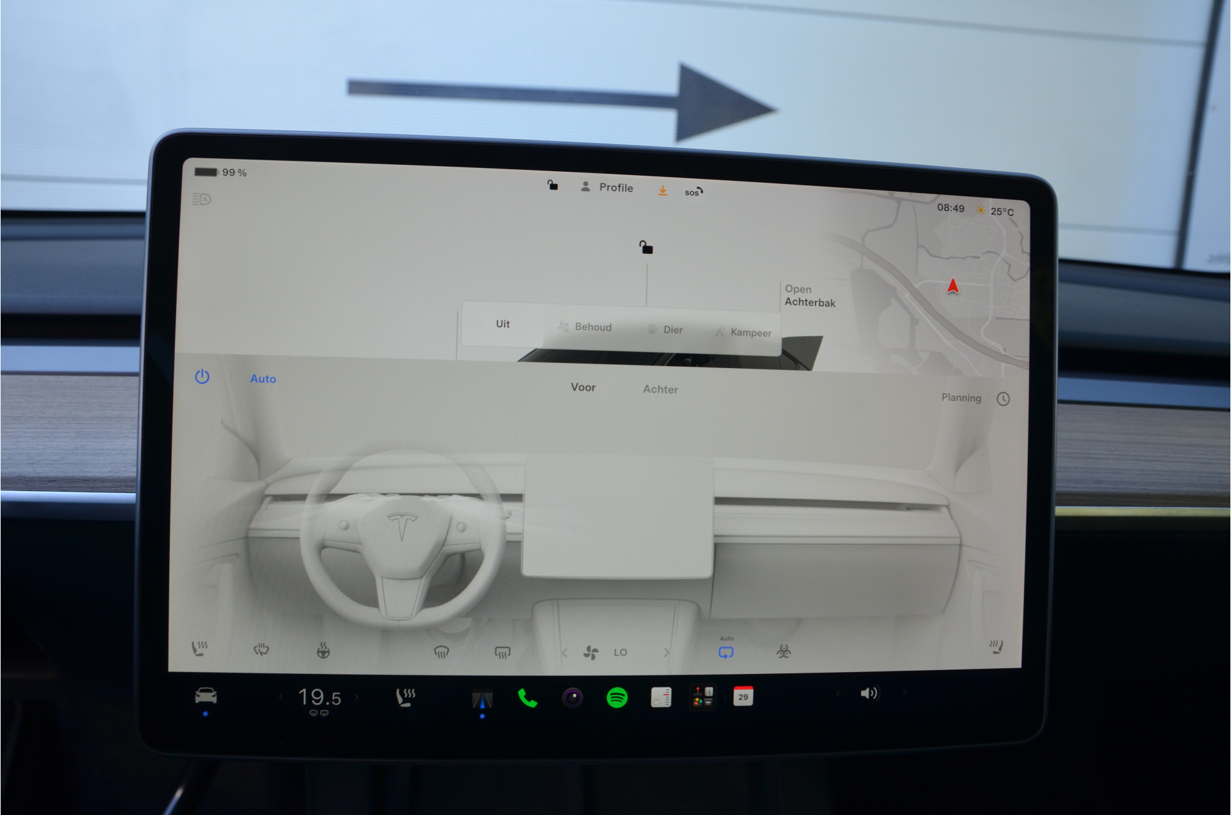Switch to the Achter climate tab
The width and height of the screenshot is (1231, 815).
tap(660, 389)
